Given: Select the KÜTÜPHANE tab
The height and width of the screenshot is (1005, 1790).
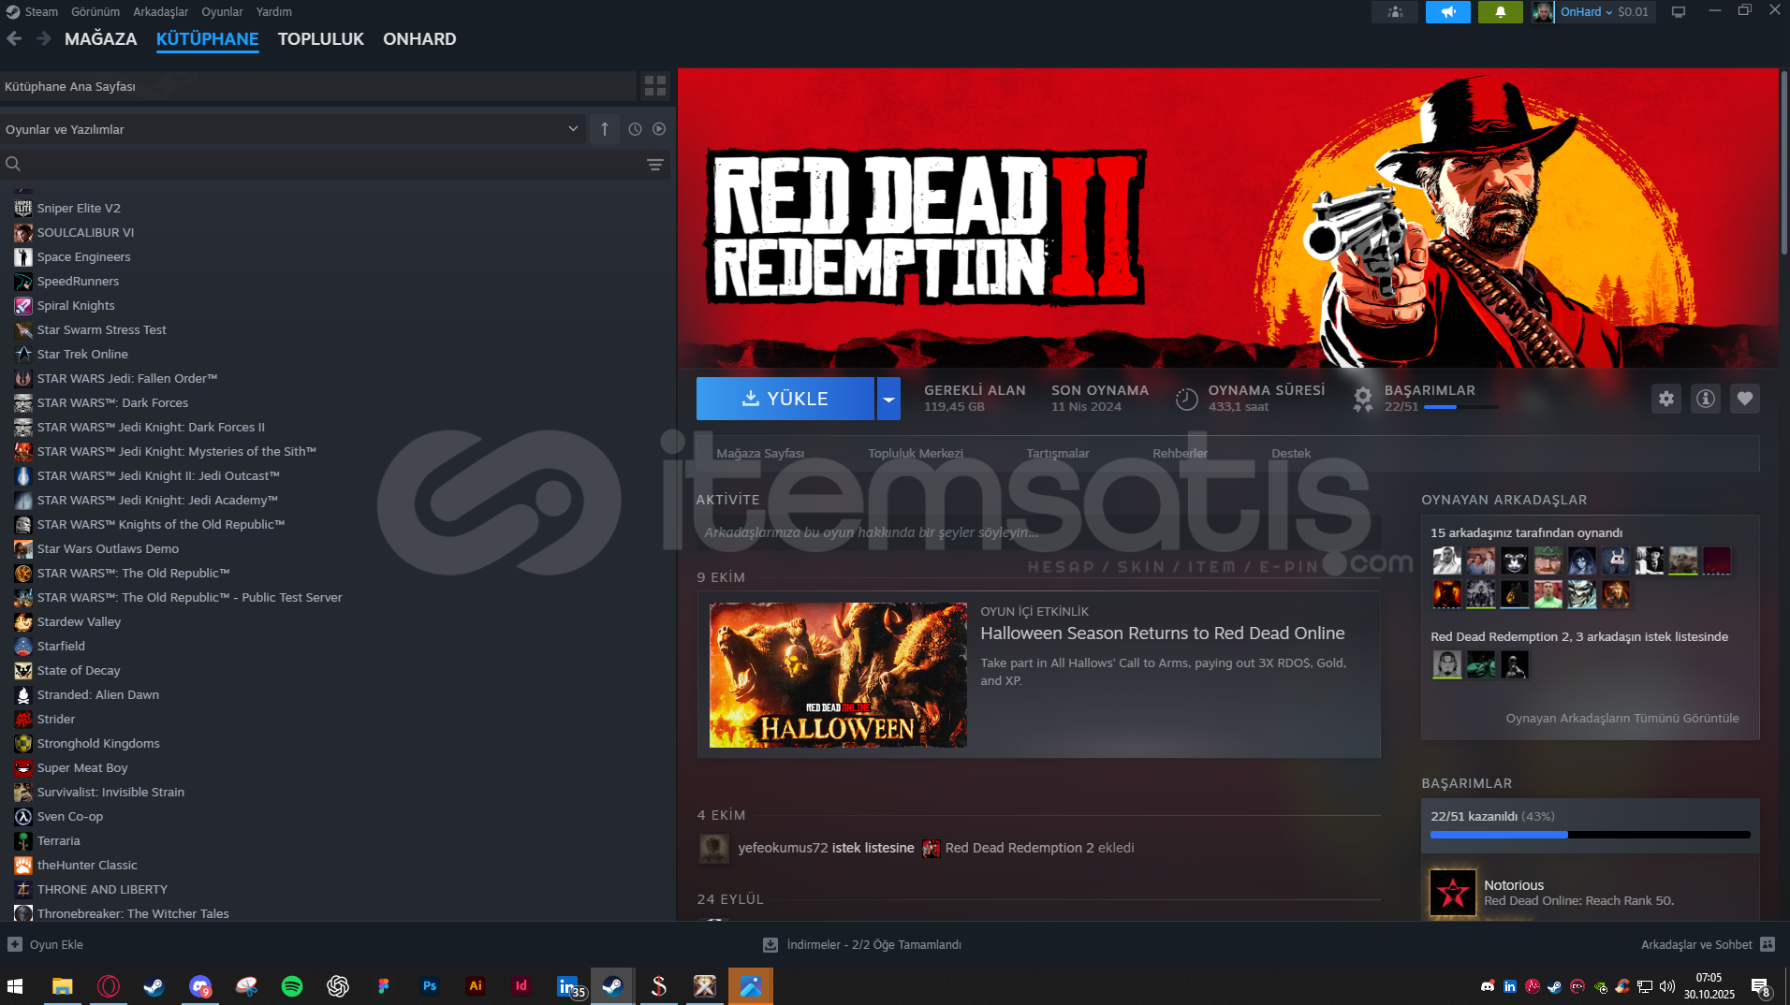Looking at the screenshot, I should 208,39.
